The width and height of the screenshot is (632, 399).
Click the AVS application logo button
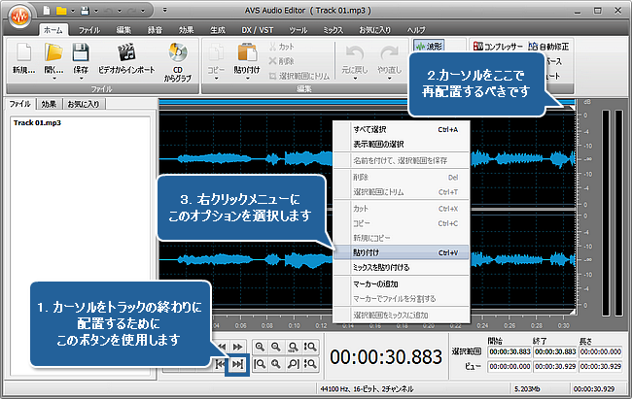(x=19, y=17)
